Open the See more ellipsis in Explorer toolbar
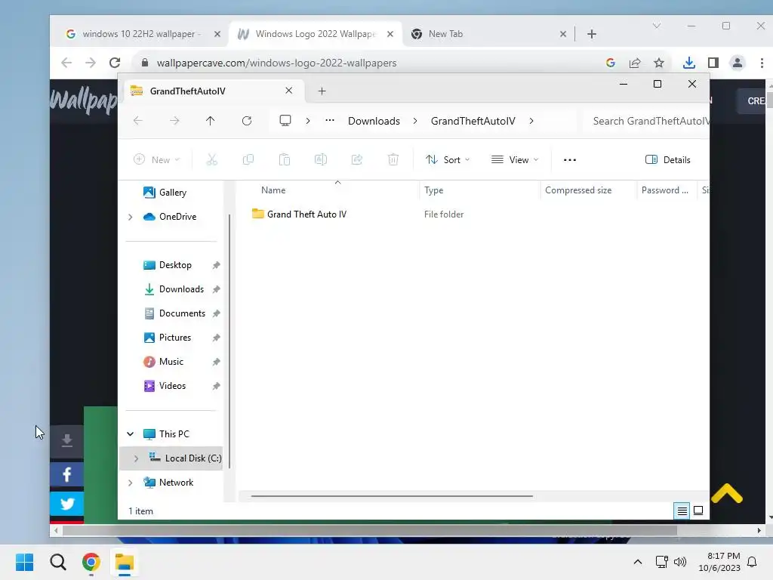The height and width of the screenshot is (580, 773). [x=569, y=160]
